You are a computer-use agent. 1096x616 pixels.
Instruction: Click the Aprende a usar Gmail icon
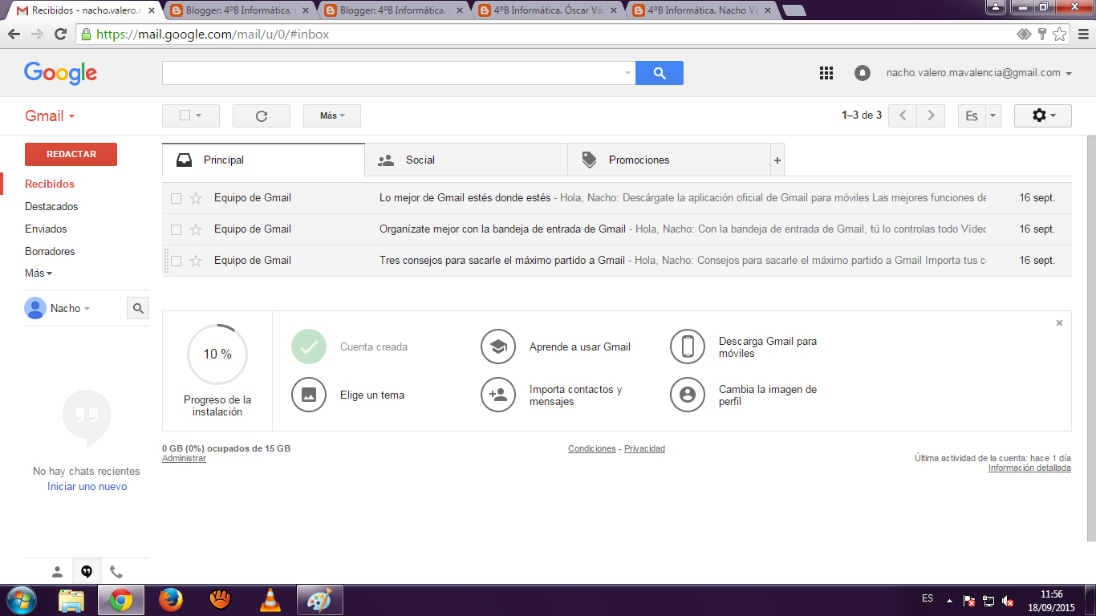[x=498, y=346]
